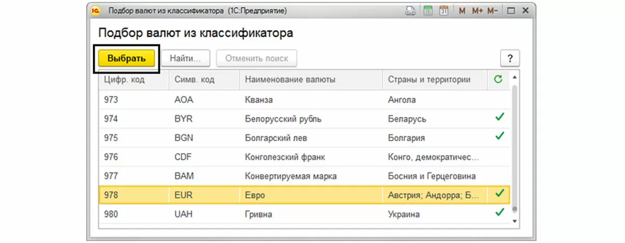Click the Найти... button
The image size is (625, 243).
[185, 58]
